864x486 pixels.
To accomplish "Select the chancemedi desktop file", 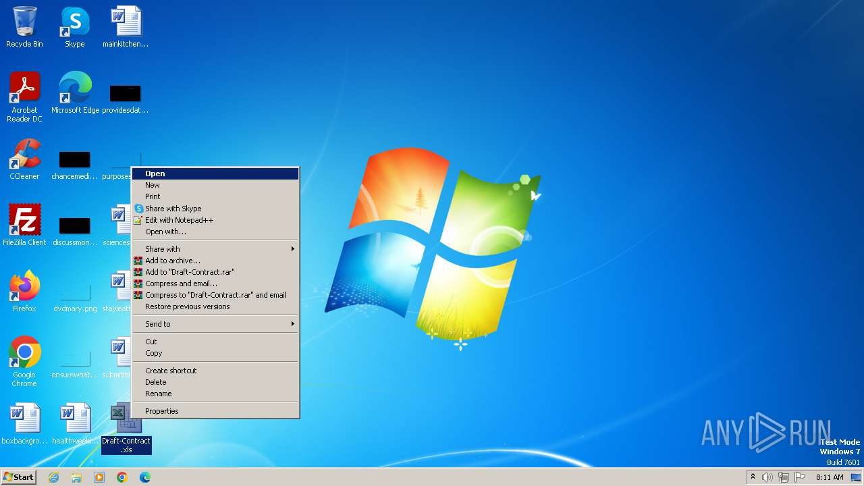I will coord(74,159).
